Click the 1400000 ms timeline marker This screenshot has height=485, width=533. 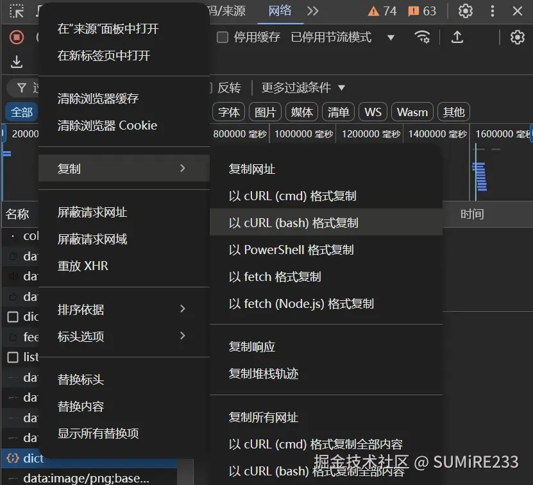[437, 134]
